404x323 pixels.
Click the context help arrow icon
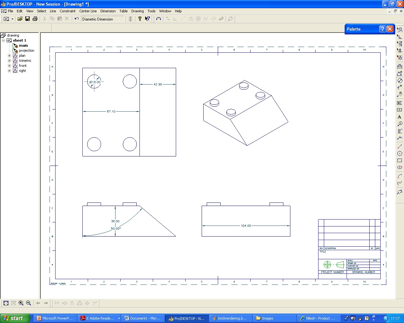click(147, 19)
